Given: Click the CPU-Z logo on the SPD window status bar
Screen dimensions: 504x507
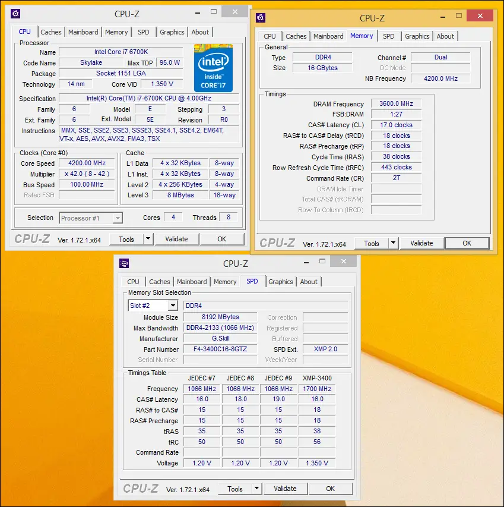Looking at the screenshot, I should [x=141, y=489].
